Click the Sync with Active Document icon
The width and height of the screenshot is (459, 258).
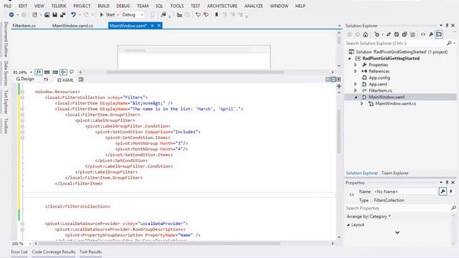[x=389, y=34]
